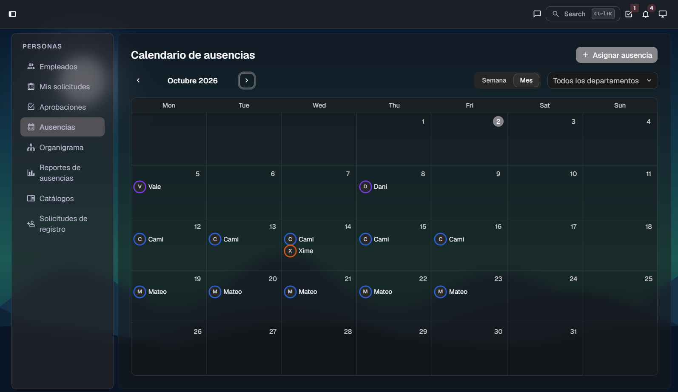This screenshot has width=678, height=392.
Task: Switch calendar to Mes view
Action: [526, 80]
